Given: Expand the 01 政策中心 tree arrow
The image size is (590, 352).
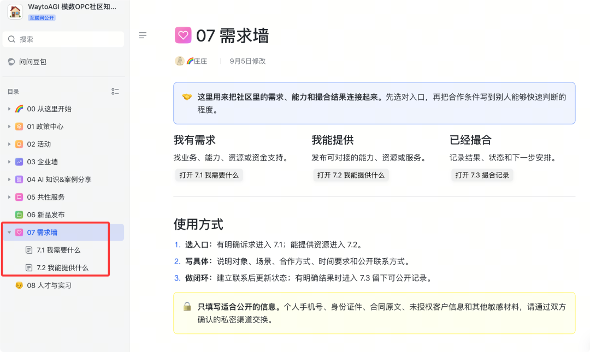Looking at the screenshot, I should 9,127.
